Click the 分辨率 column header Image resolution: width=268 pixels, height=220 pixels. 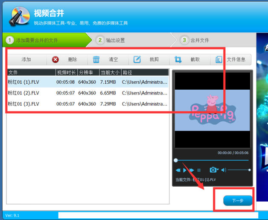pyautogui.click(x=88, y=73)
